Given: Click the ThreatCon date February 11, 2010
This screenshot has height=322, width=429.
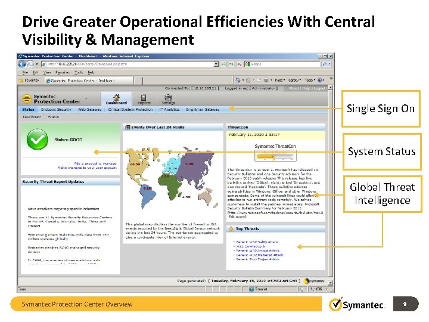Looking at the screenshot, I should [254, 134].
